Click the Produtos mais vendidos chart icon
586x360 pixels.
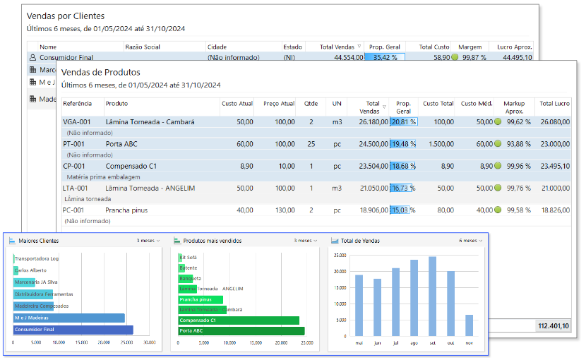click(x=177, y=241)
